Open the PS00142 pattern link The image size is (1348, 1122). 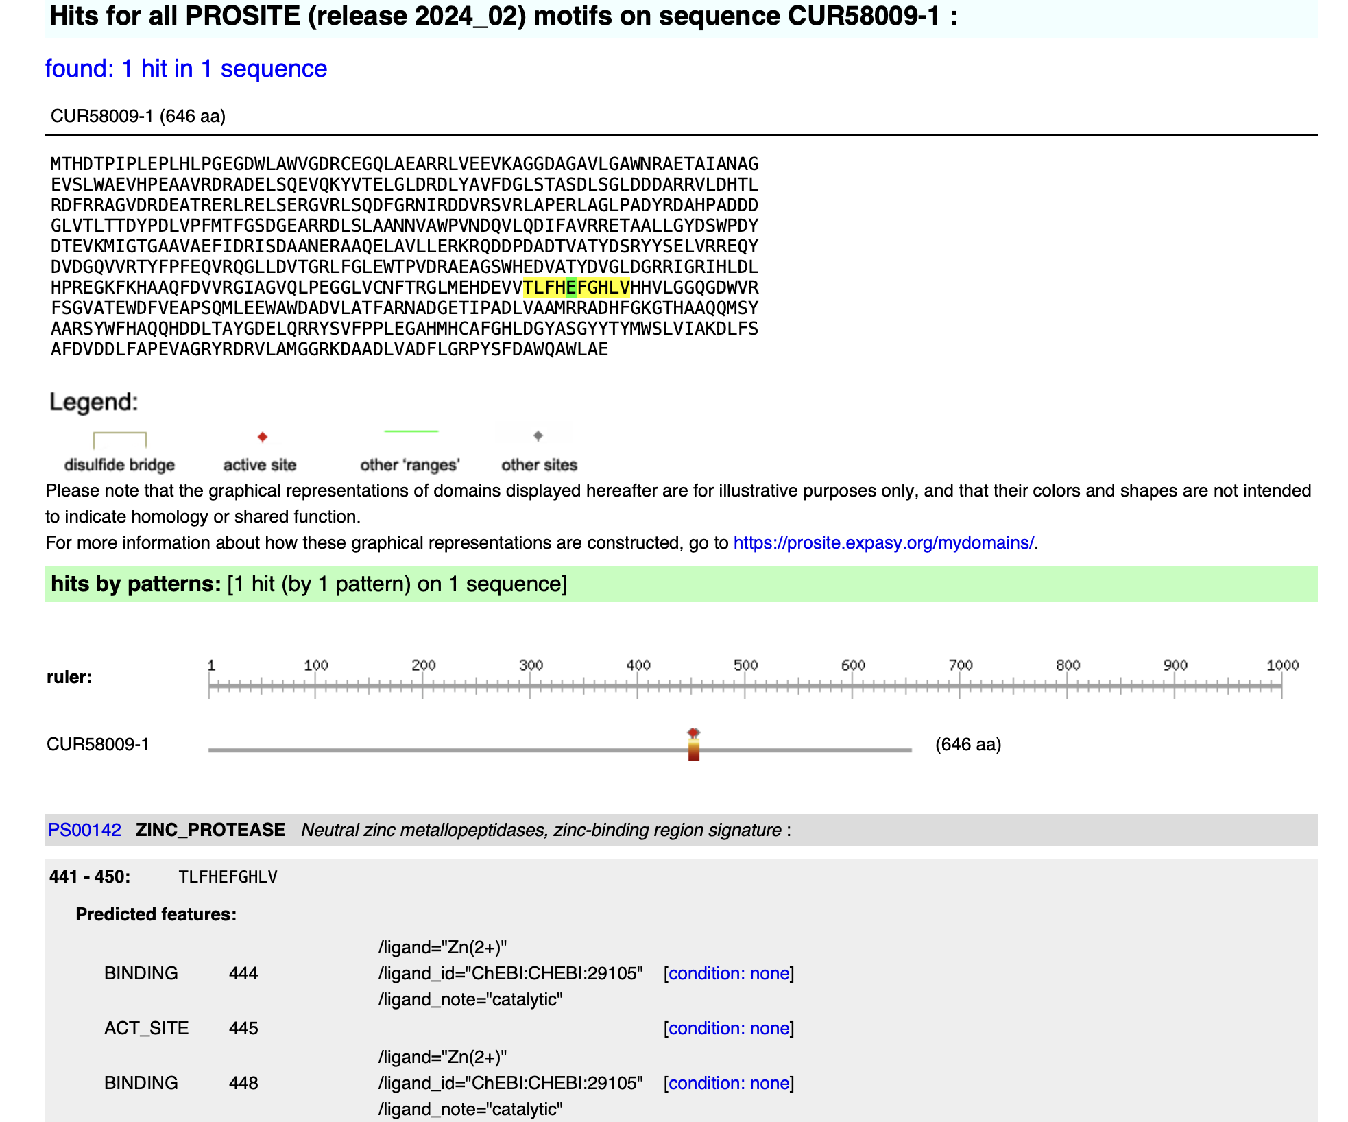point(84,830)
